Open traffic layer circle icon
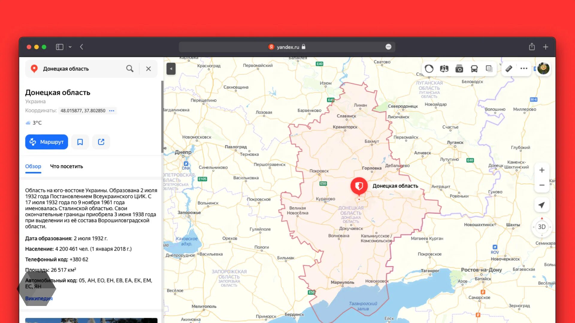The height and width of the screenshot is (323, 575). [x=429, y=69]
